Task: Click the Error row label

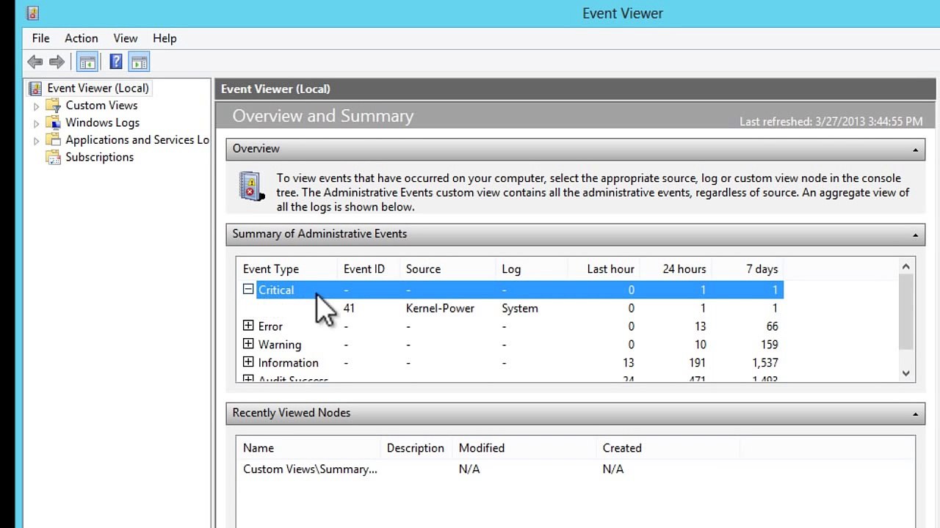Action: [x=270, y=326]
